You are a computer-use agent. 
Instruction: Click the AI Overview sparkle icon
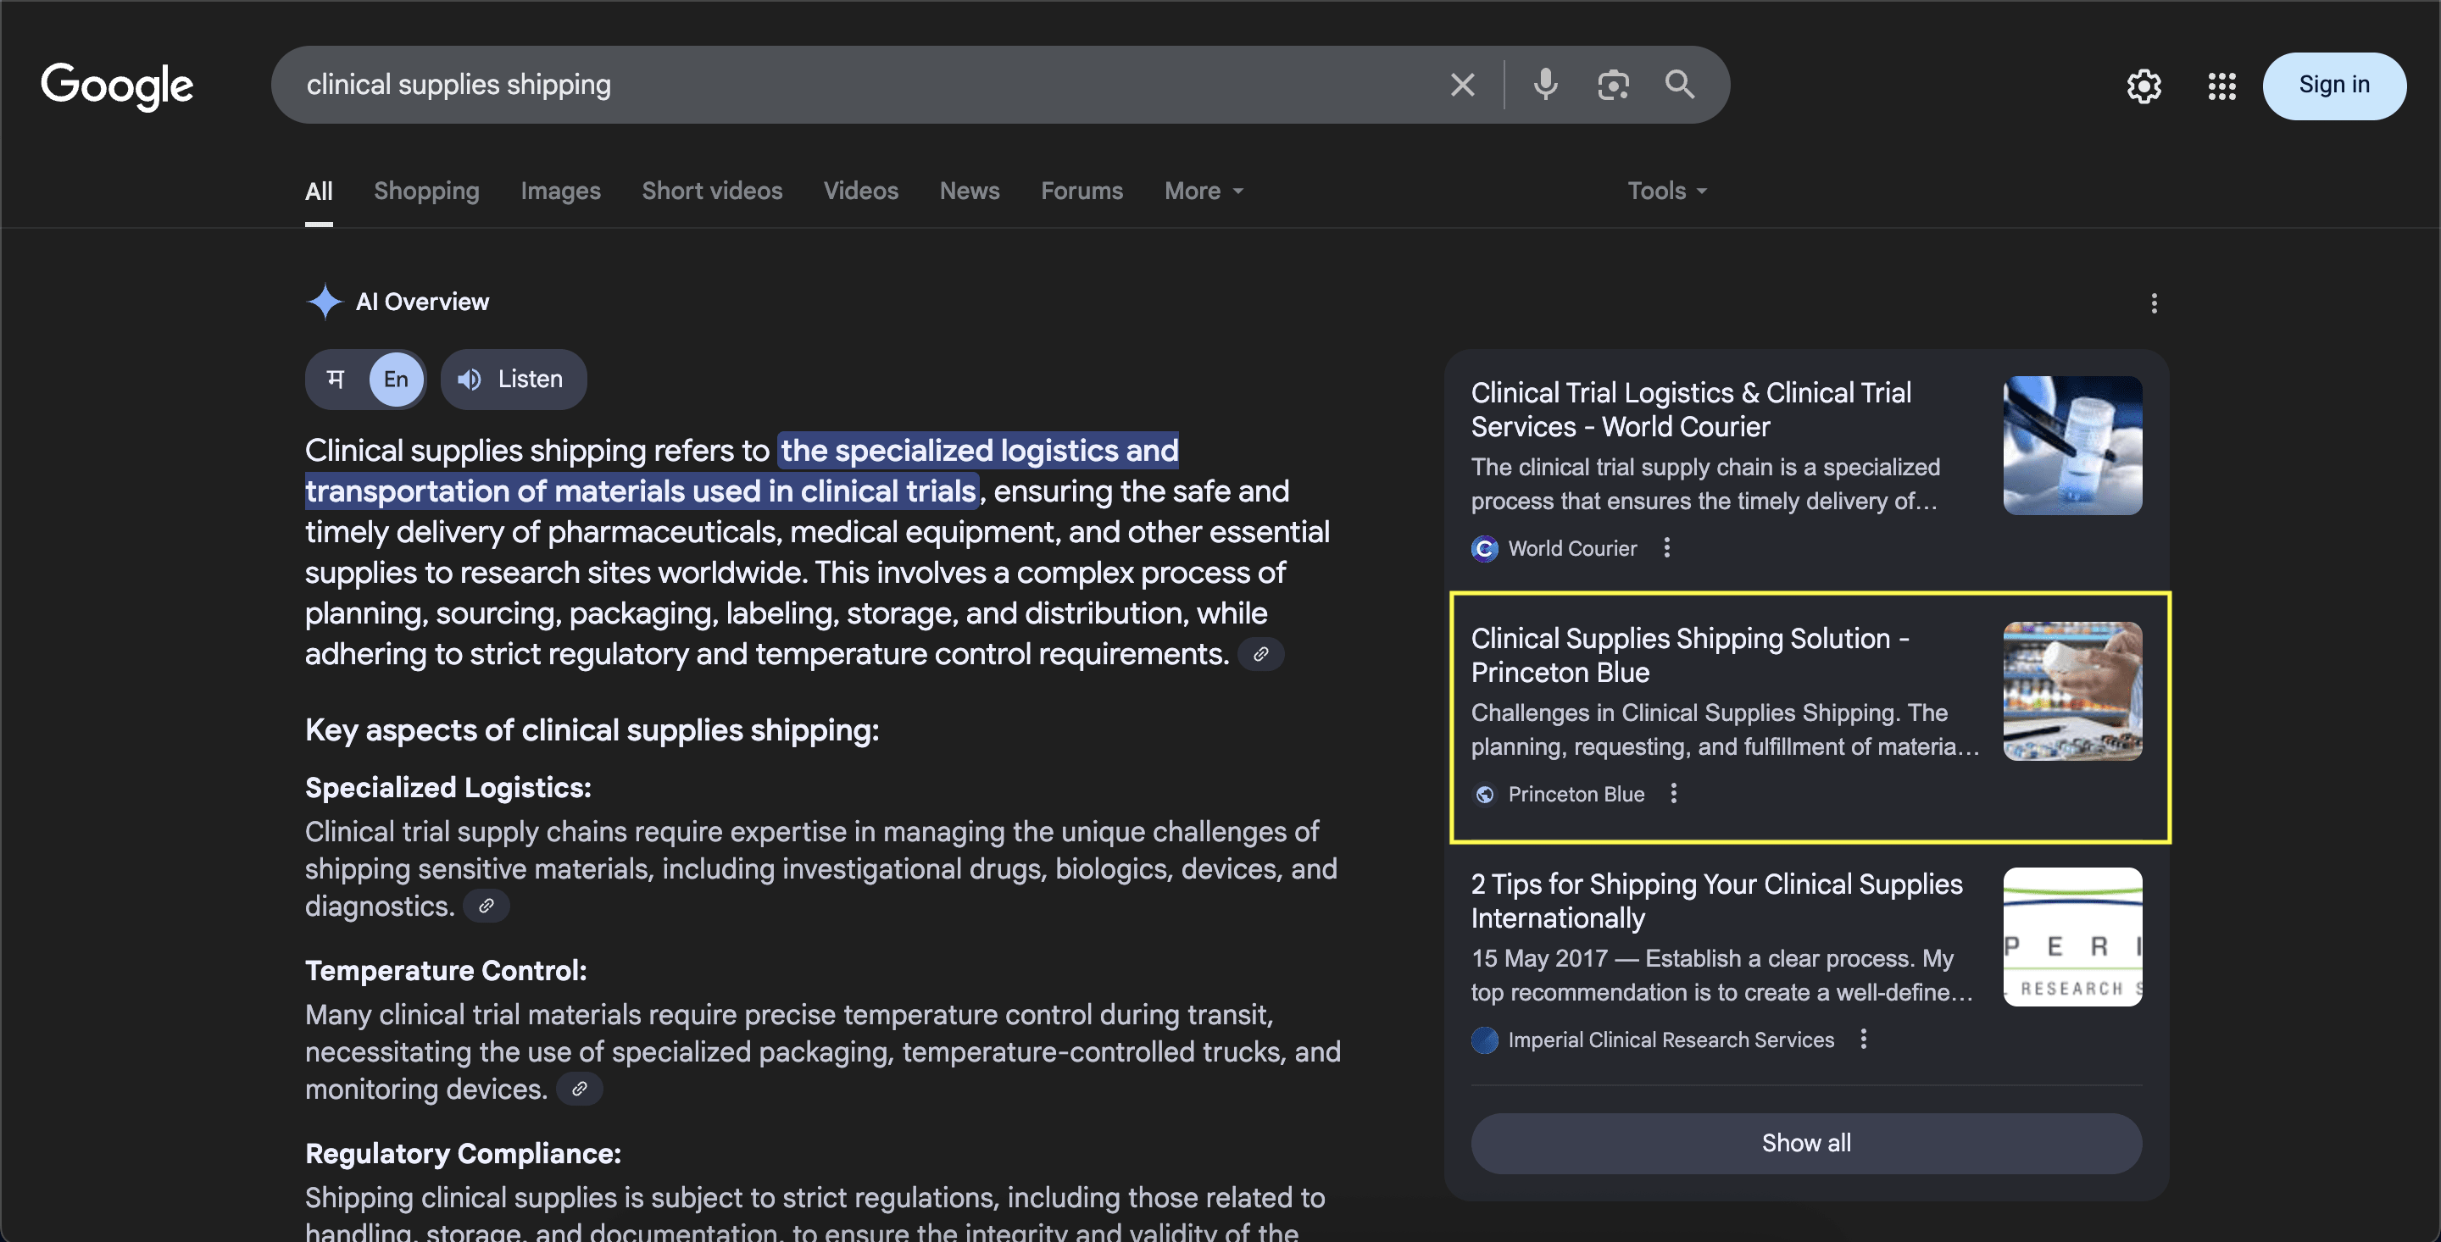coord(324,302)
